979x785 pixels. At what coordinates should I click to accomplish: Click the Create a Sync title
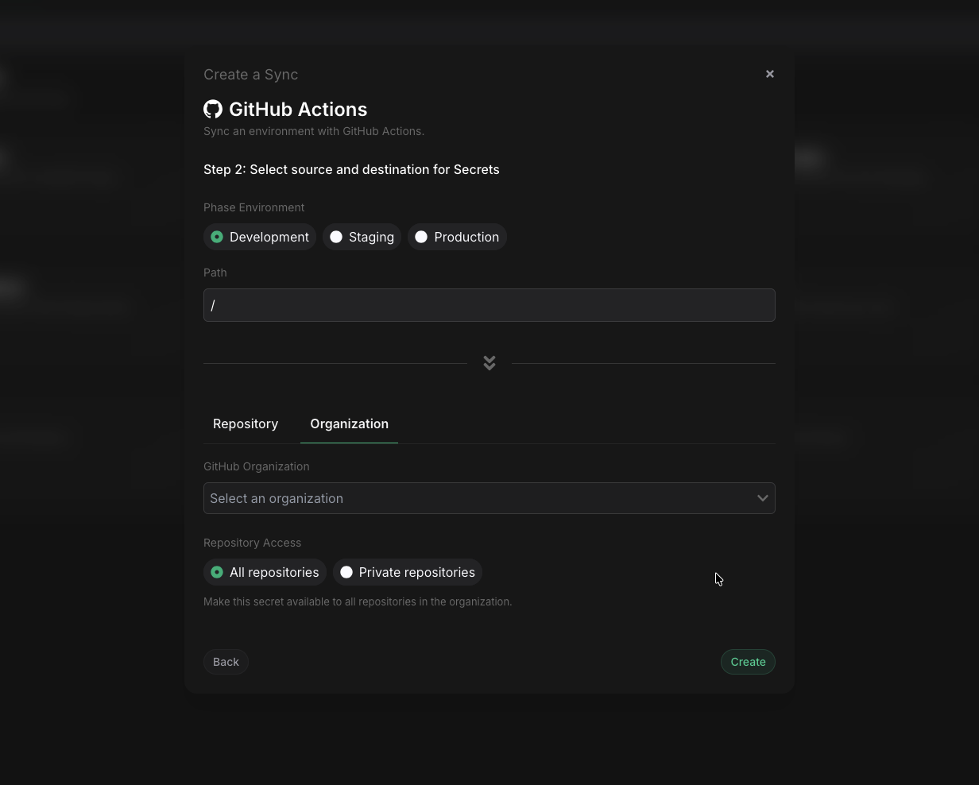250,74
